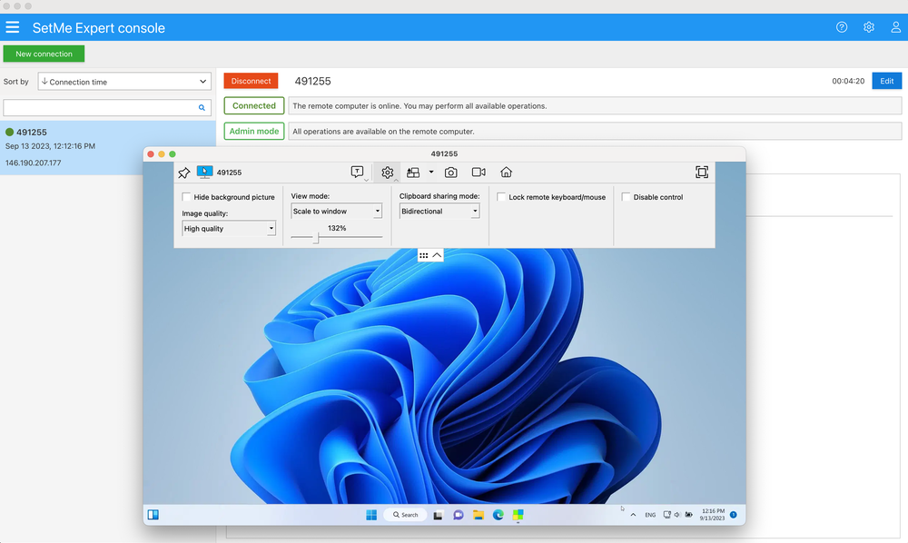Start screen recording with the video icon
Viewport: 908px width, 543px height.
tap(477, 172)
